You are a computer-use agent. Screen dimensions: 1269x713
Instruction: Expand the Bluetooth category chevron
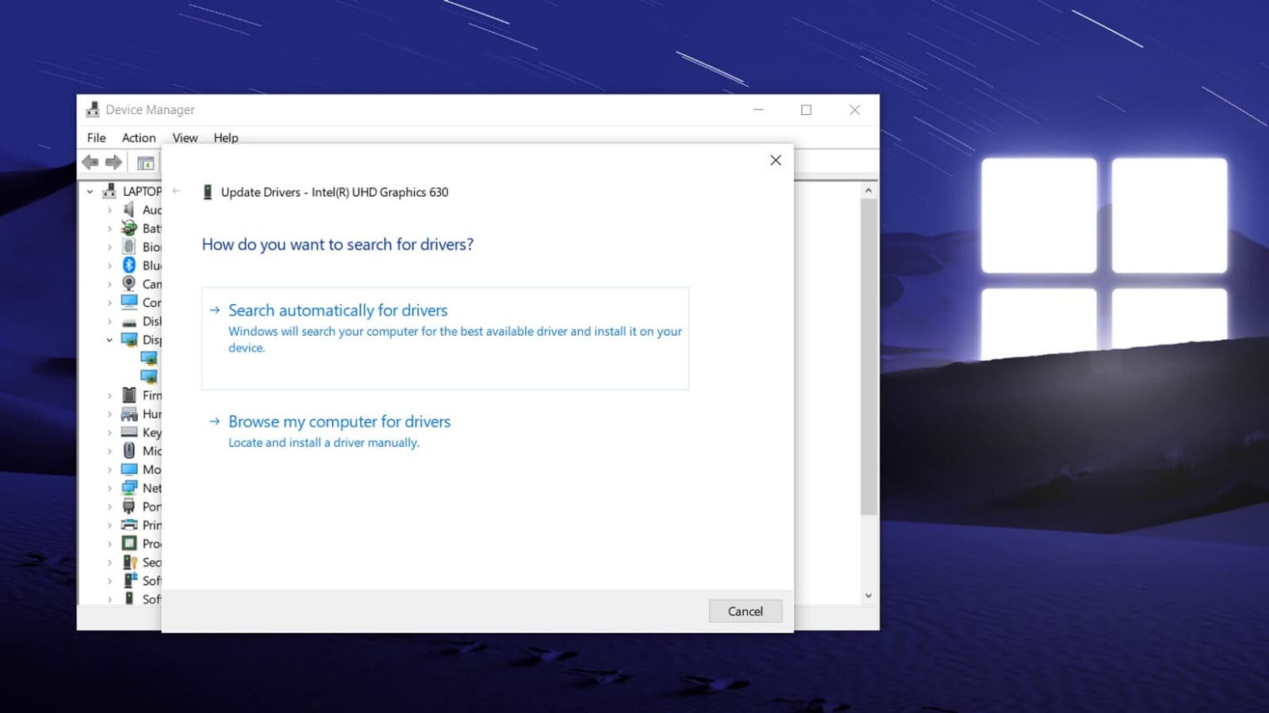pos(109,265)
